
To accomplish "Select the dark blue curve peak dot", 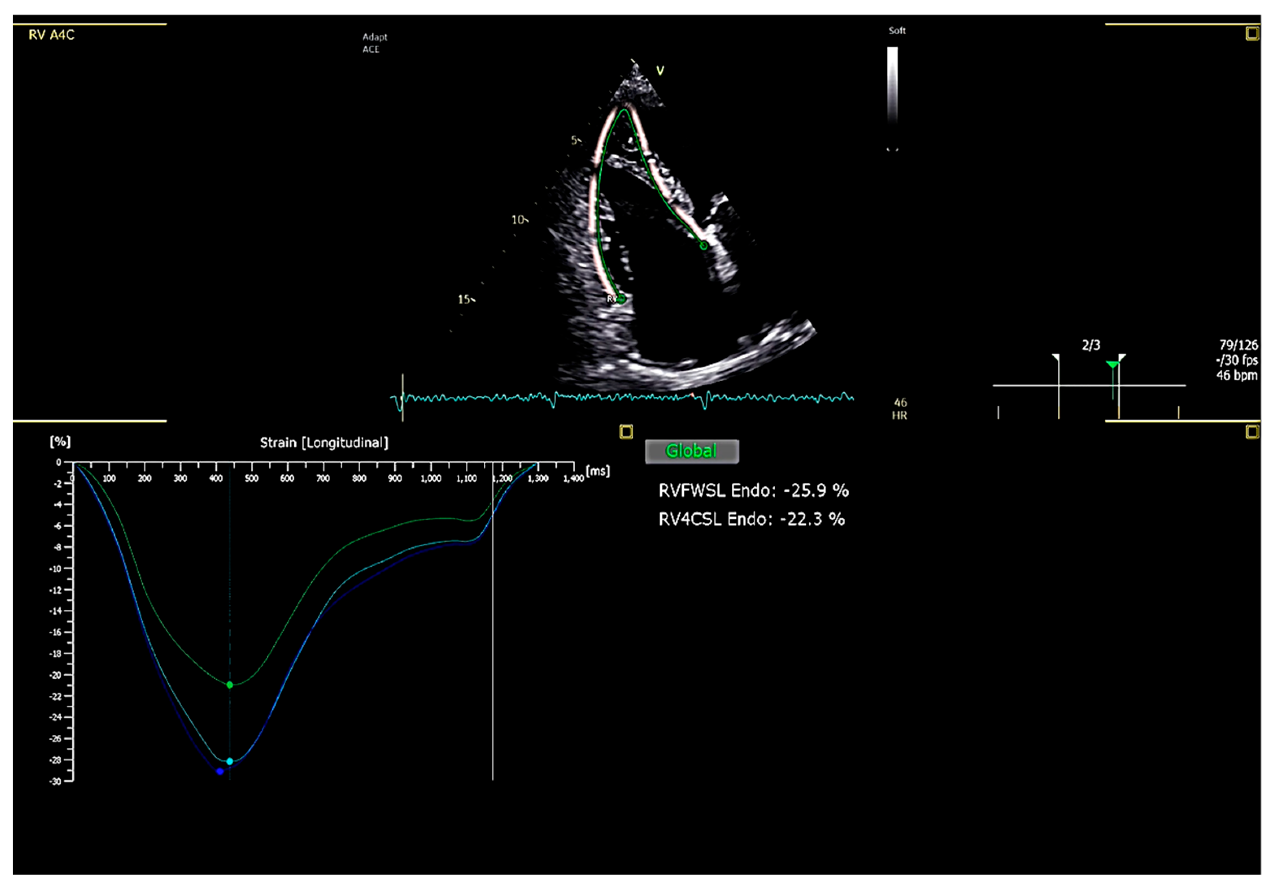I will pos(220,771).
